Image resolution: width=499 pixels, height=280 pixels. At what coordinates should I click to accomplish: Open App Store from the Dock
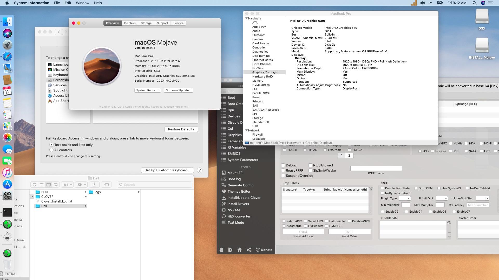[7, 184]
